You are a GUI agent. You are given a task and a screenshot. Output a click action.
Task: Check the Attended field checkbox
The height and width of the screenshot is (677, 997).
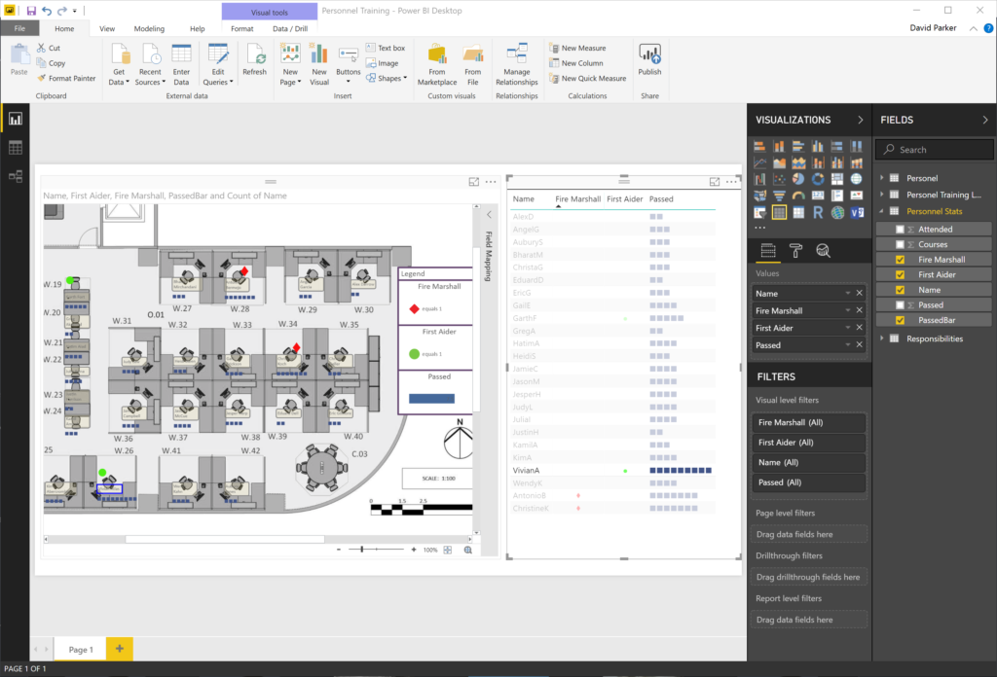pos(901,229)
